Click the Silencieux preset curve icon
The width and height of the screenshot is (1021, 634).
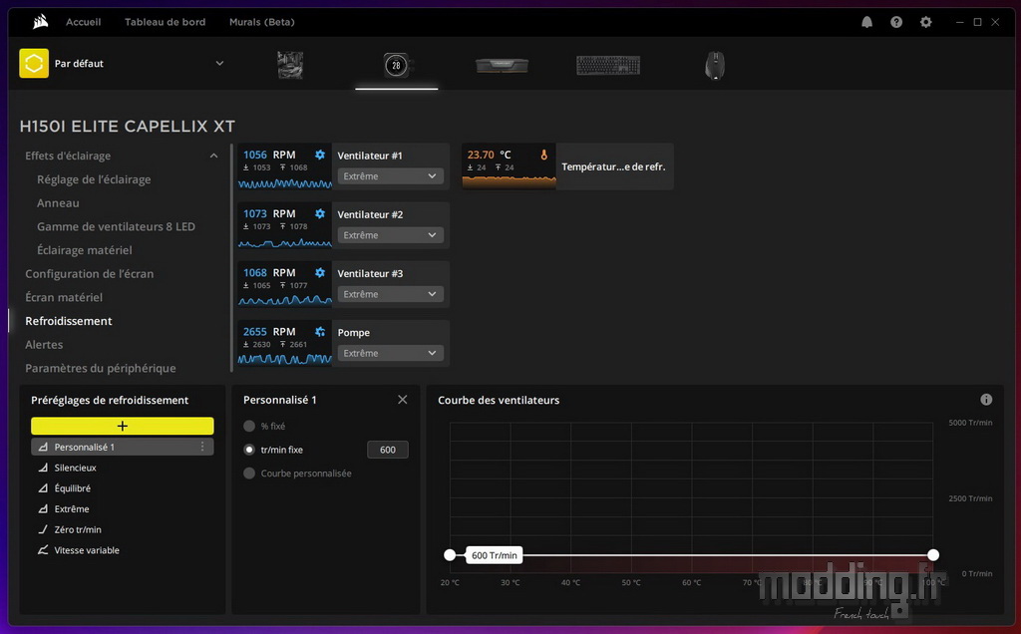(x=43, y=468)
